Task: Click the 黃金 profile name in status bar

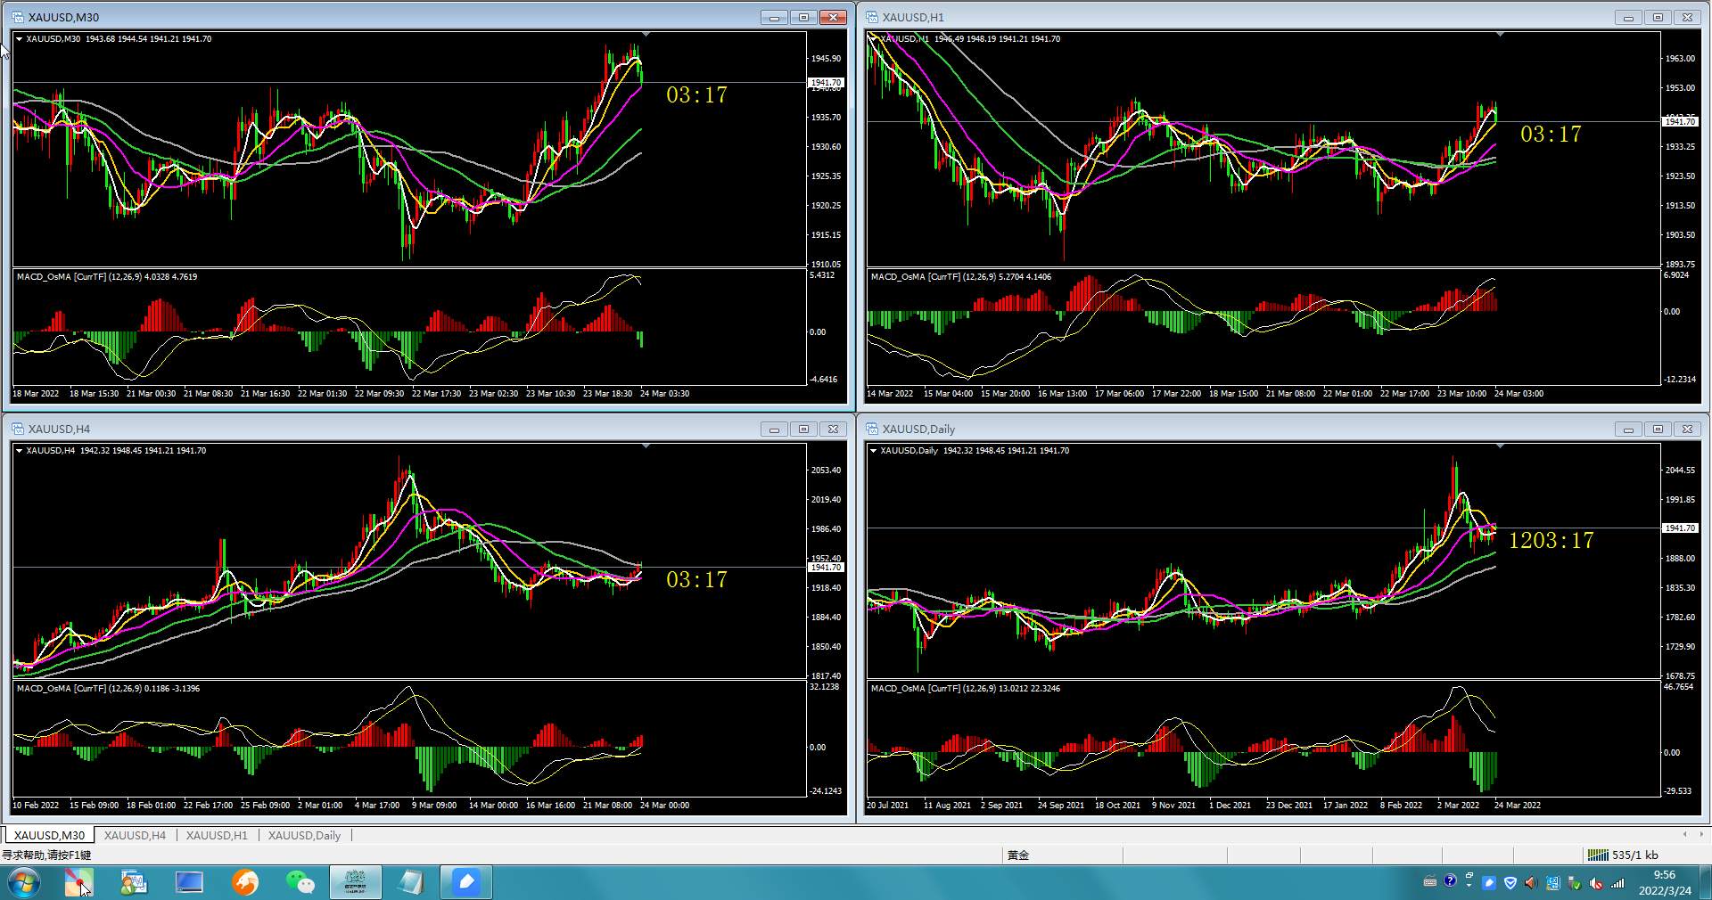Action: click(x=1018, y=855)
